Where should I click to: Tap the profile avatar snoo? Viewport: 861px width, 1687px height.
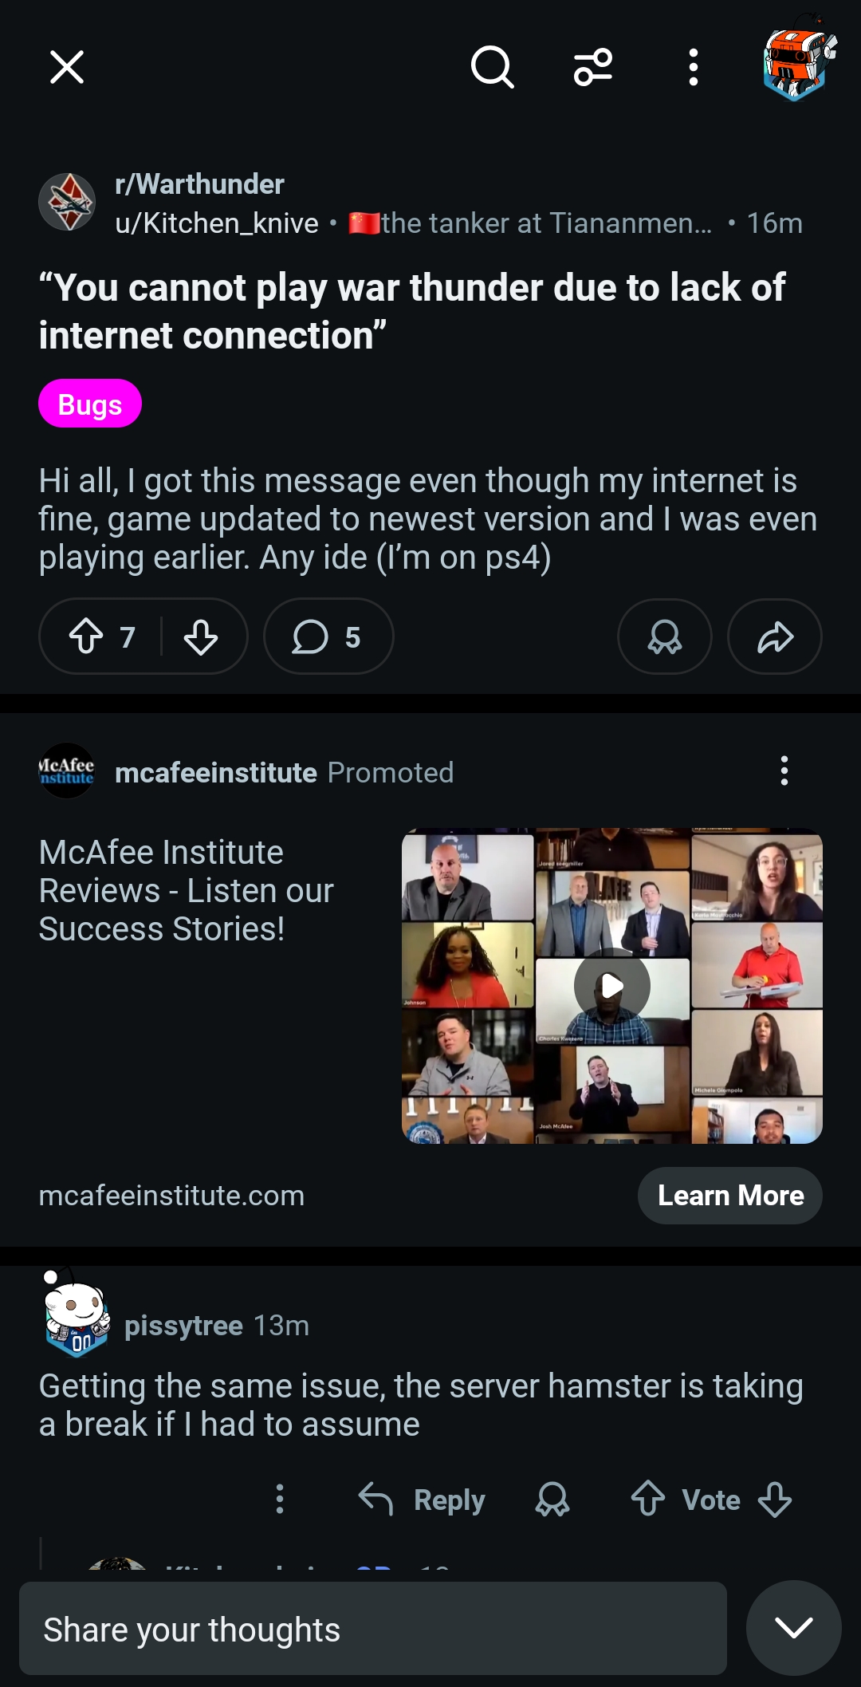point(799,65)
